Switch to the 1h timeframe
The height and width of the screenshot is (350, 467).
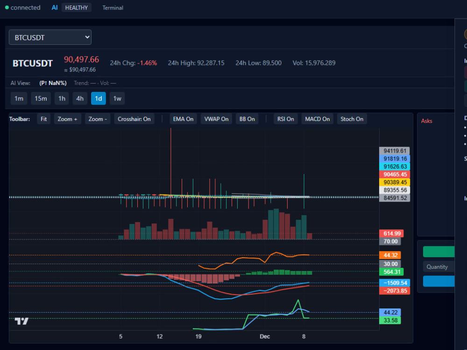point(62,98)
